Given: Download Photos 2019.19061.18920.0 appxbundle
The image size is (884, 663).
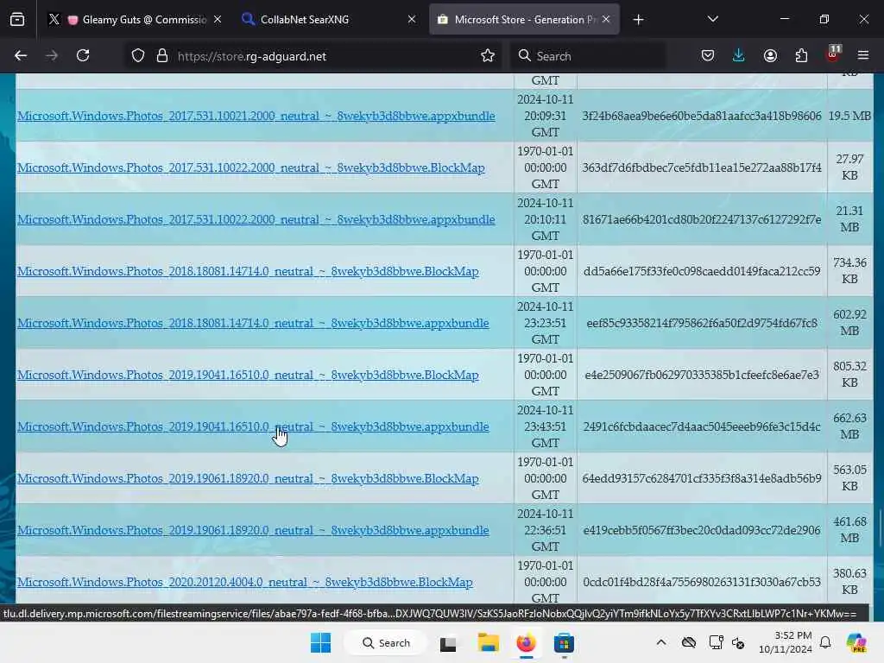Looking at the screenshot, I should 253,531.
